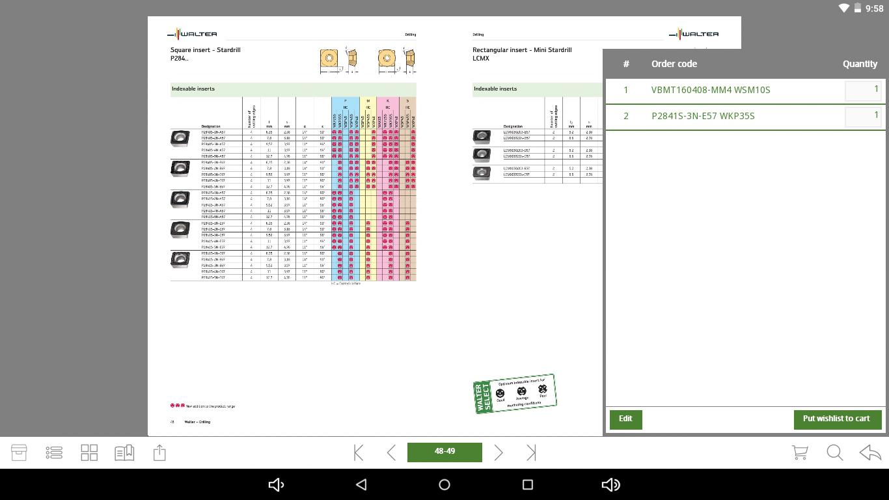Open Android recent apps
The height and width of the screenshot is (500, 889).
coord(528,484)
